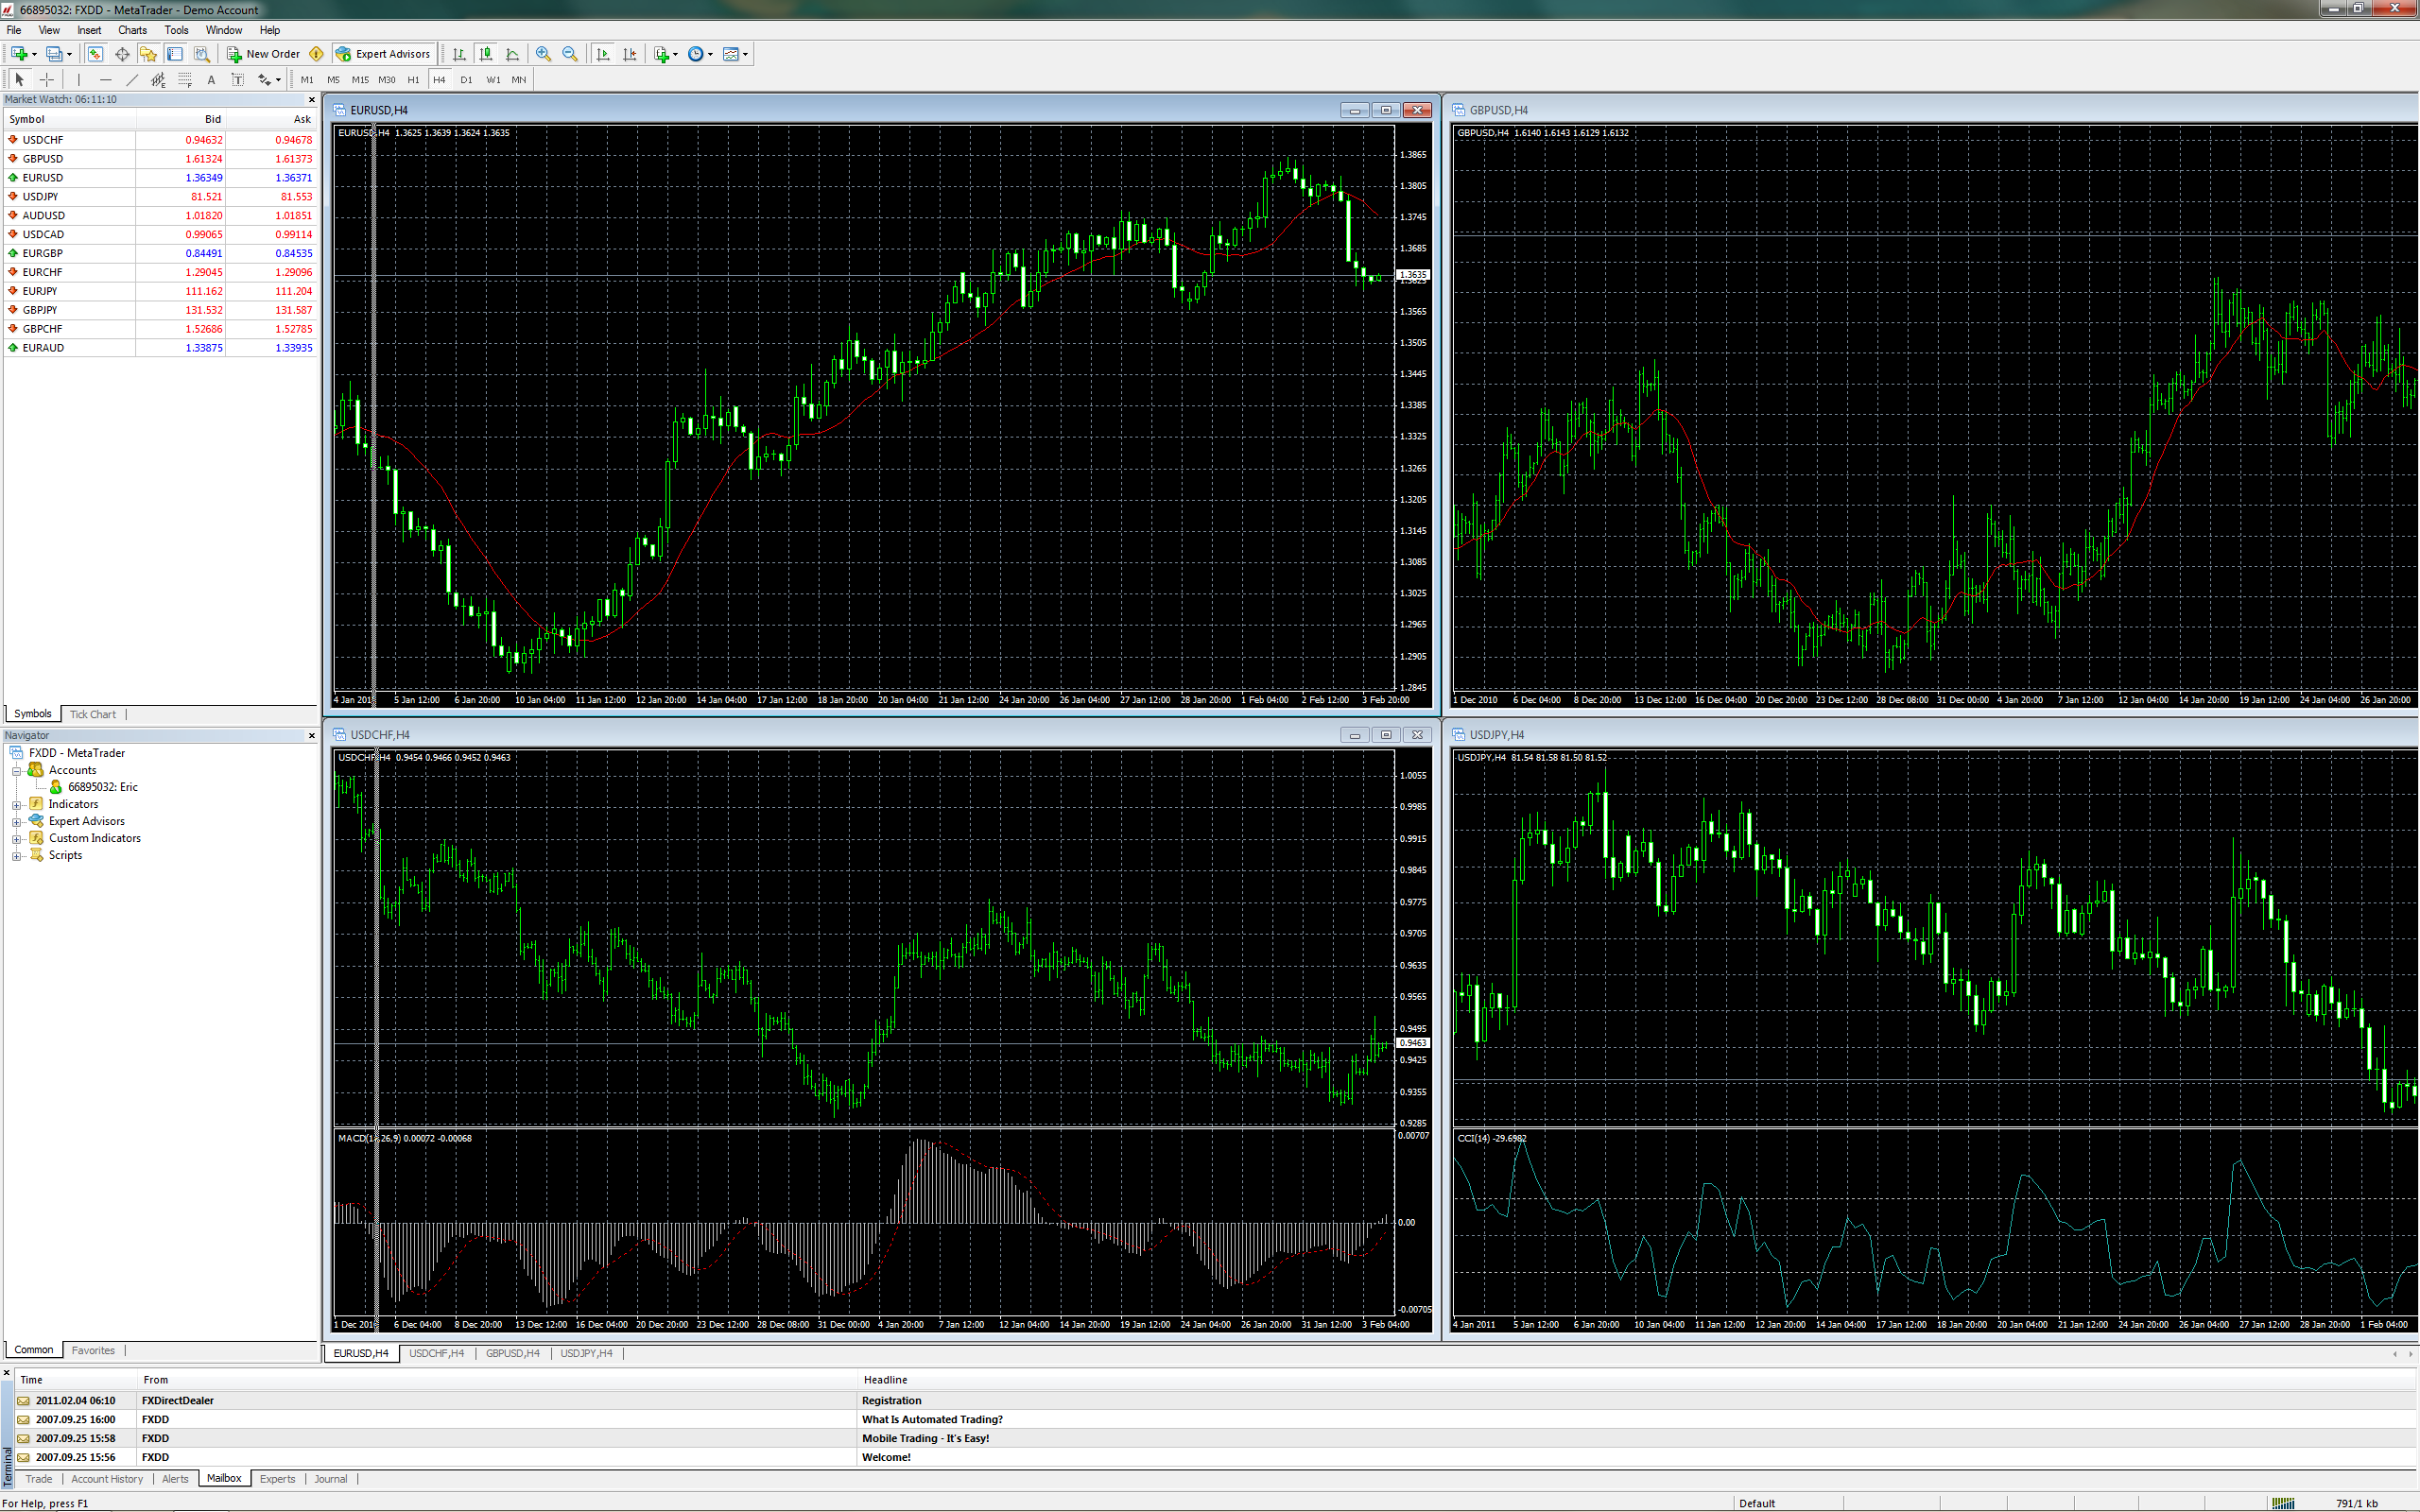
Task: Open the Profiles toolbar icon
Action: pos(54,54)
